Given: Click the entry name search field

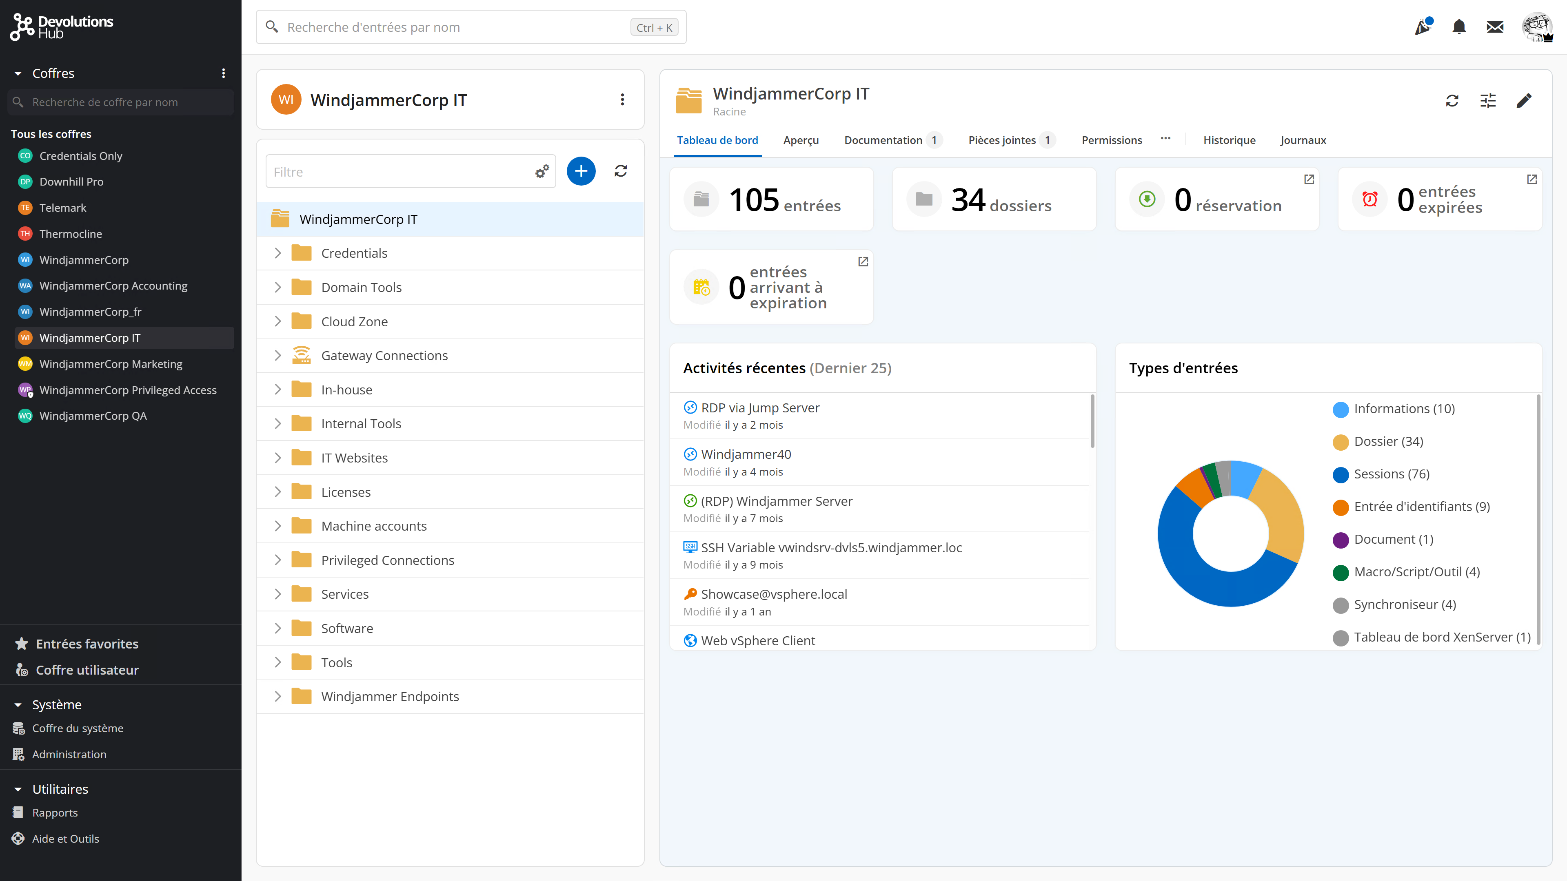Looking at the screenshot, I should point(456,27).
